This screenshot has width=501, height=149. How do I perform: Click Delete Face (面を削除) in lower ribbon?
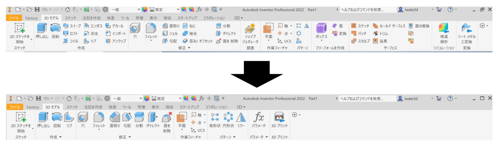pos(167,122)
